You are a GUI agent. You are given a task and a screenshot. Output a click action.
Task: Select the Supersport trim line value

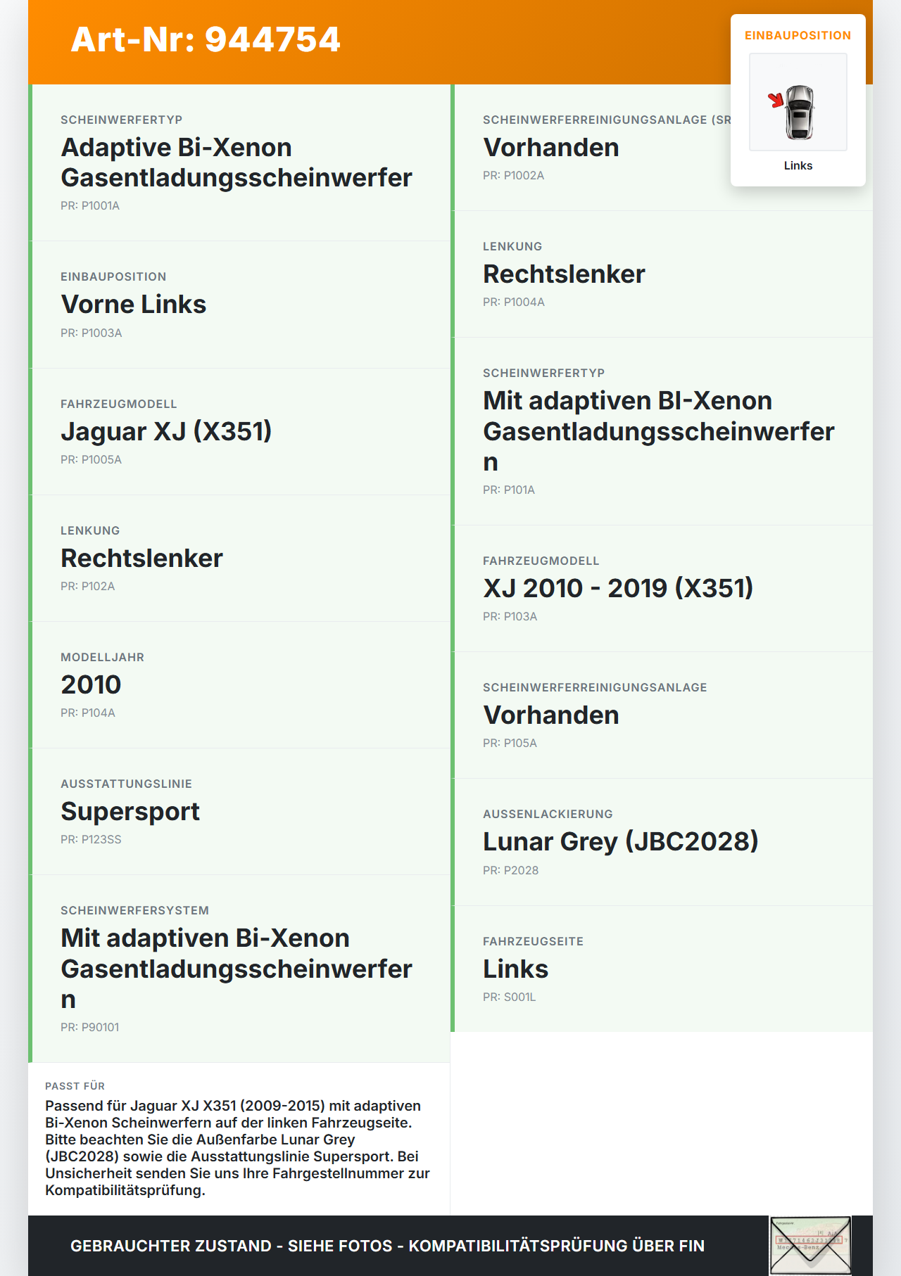(x=130, y=811)
